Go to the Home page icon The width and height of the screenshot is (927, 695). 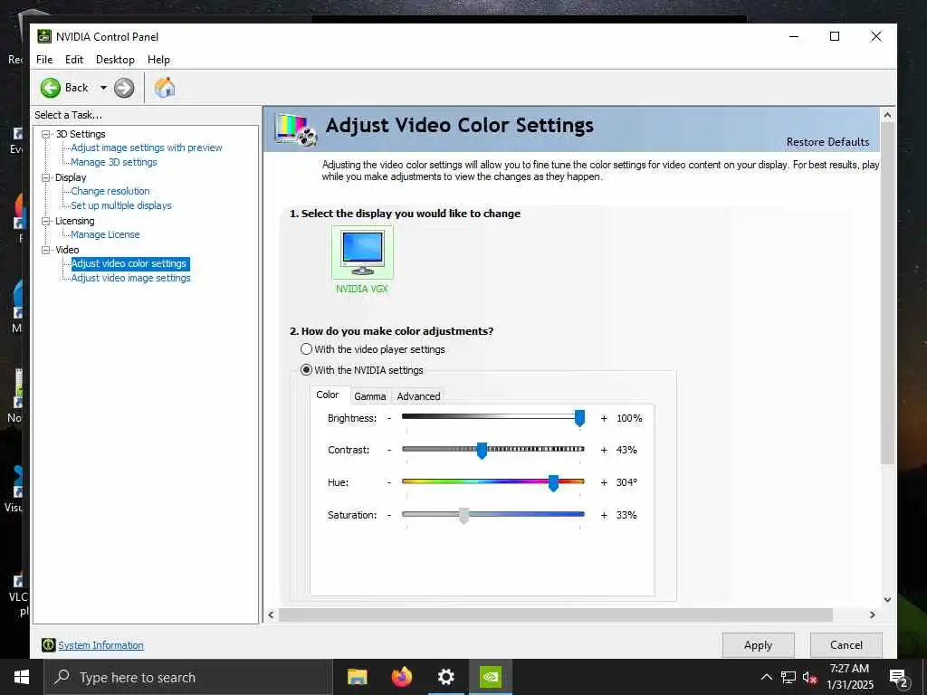click(165, 88)
